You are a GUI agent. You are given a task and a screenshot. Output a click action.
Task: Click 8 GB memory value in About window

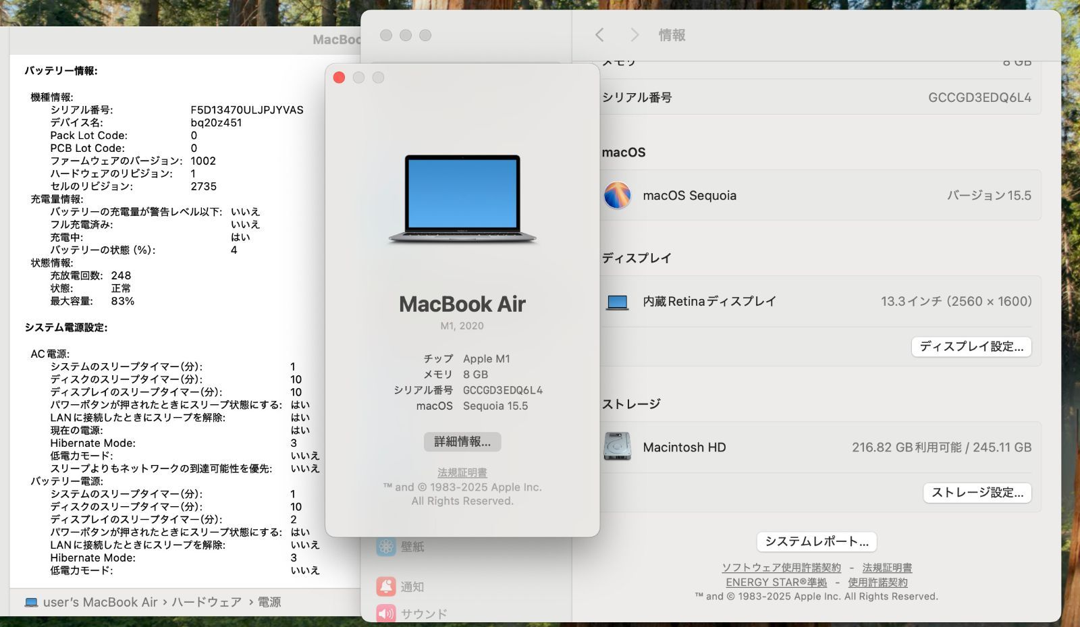pos(475,375)
